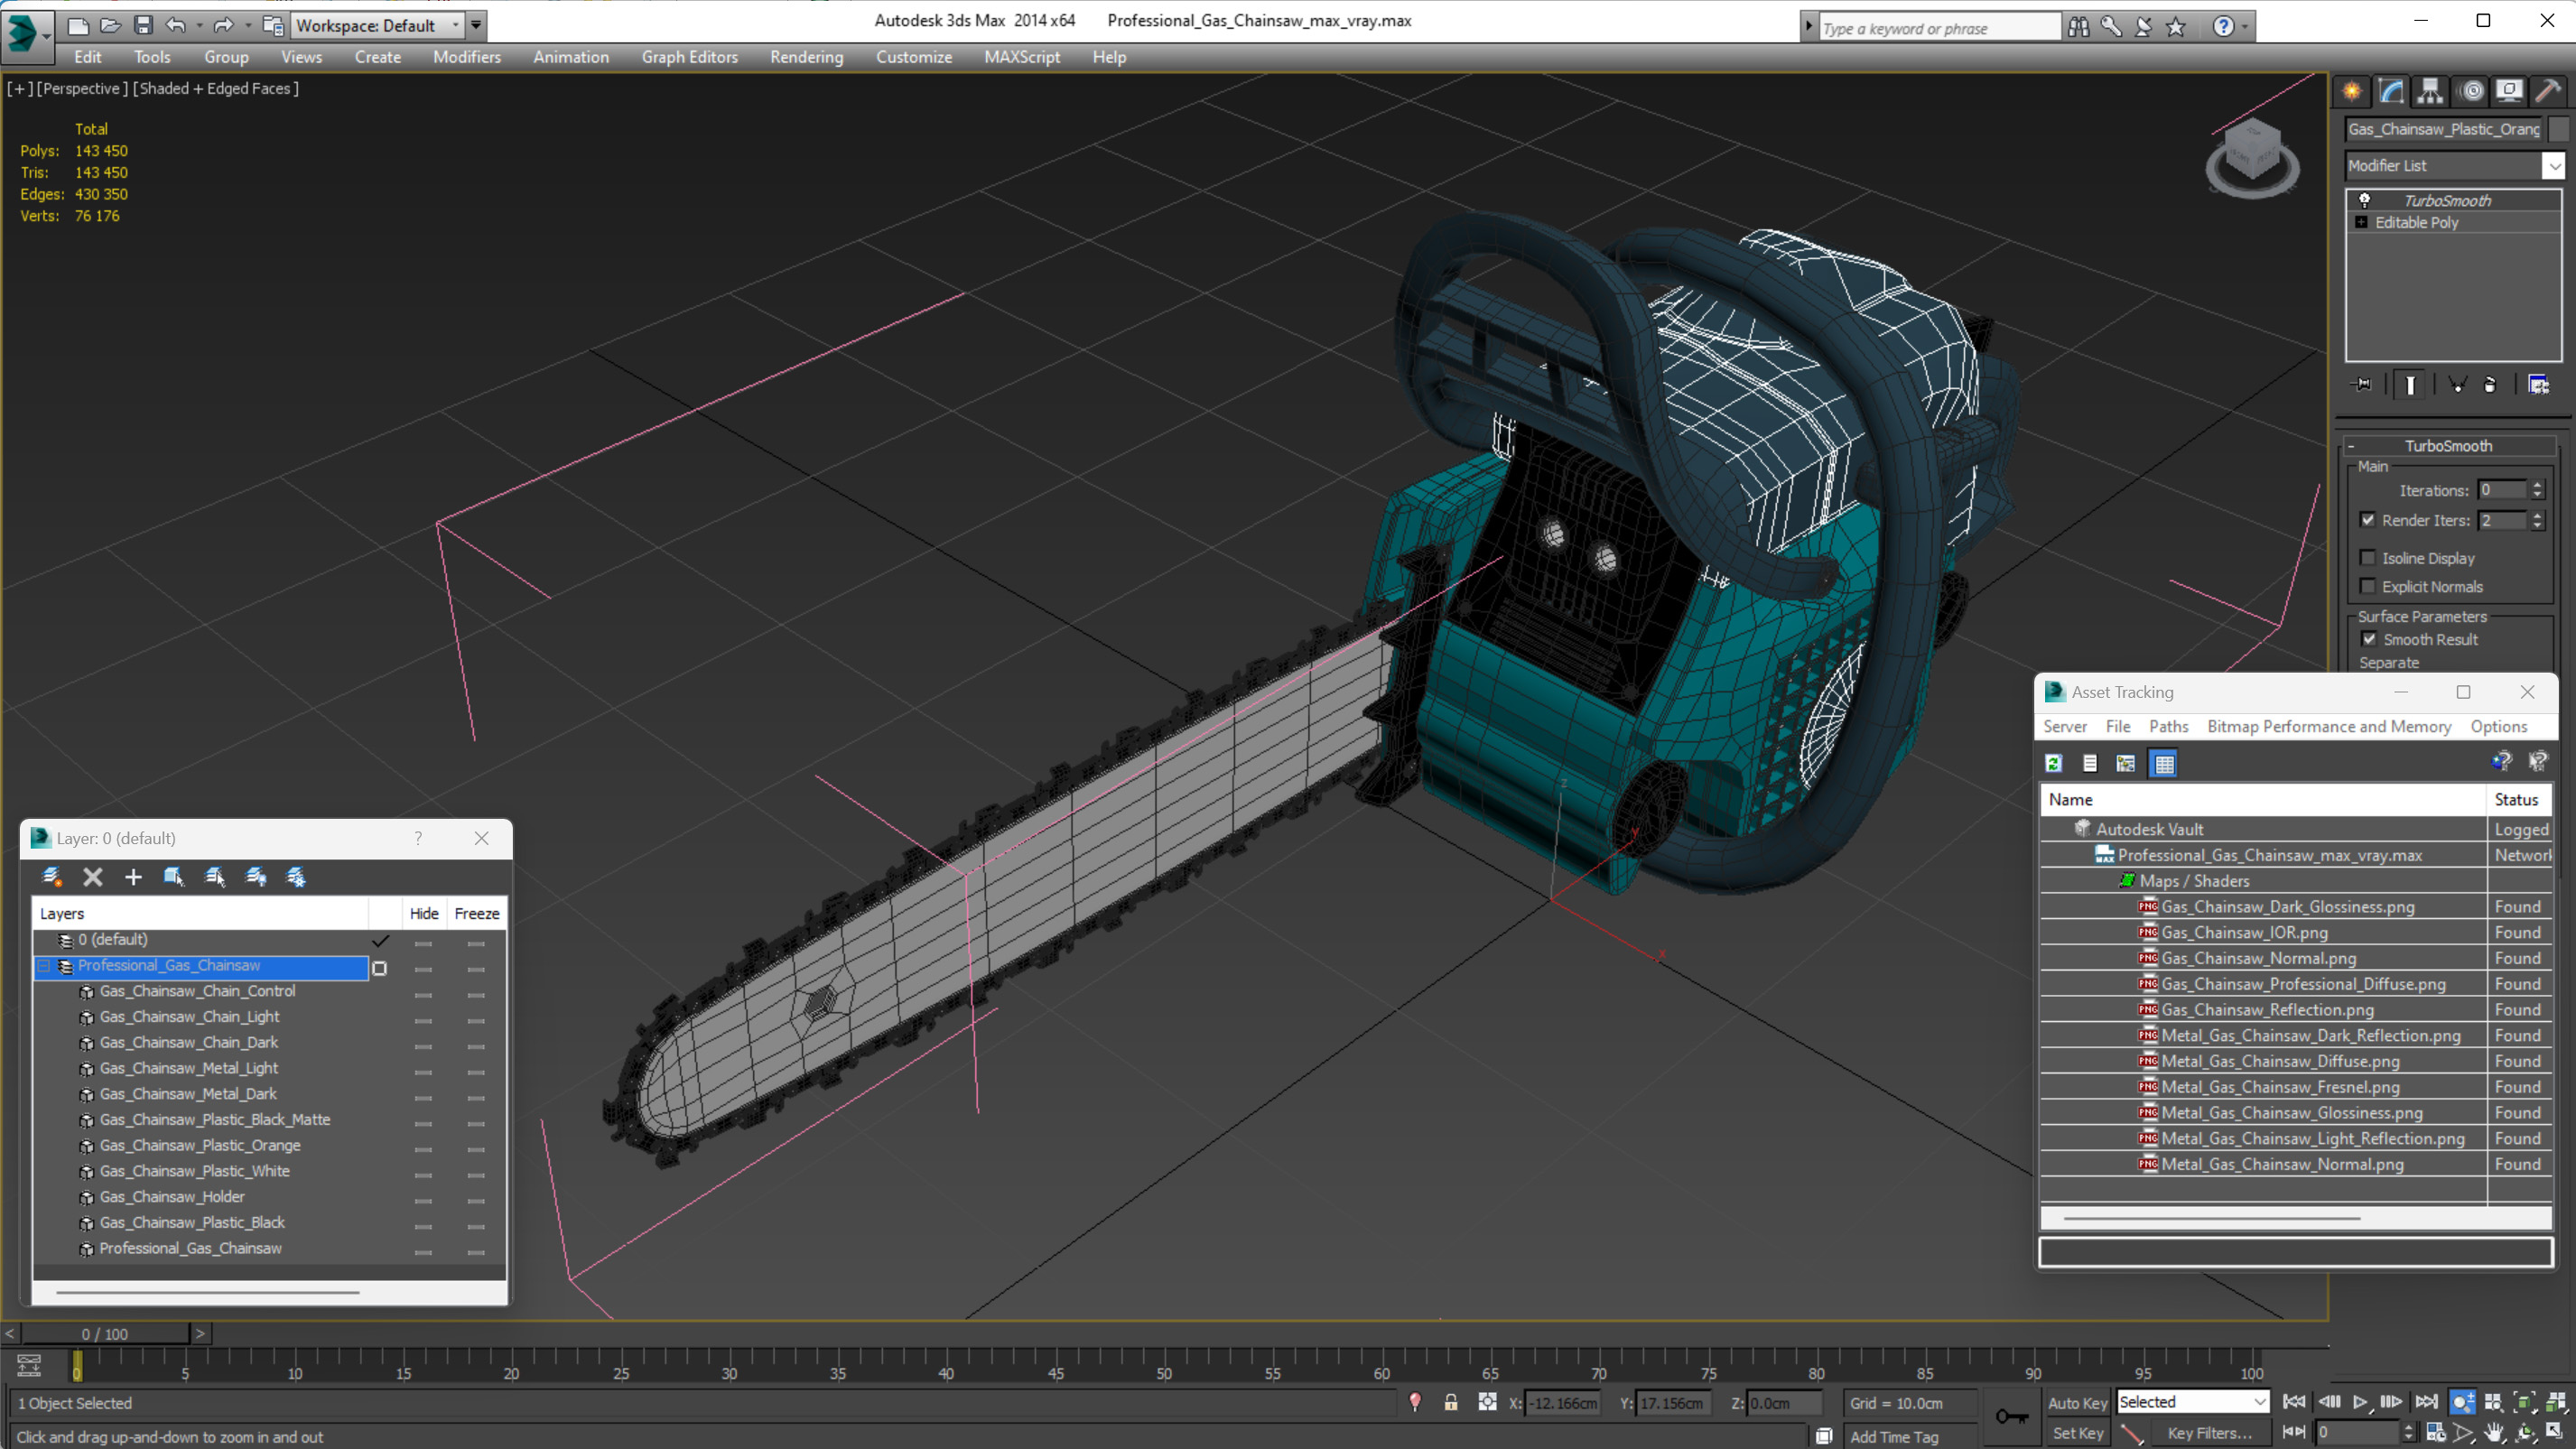Click Remove Modifier trash icon in stack
Screen dimensions: 2576x1449
[x=2491, y=385]
